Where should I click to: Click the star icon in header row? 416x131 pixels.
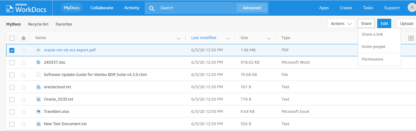tap(24, 38)
